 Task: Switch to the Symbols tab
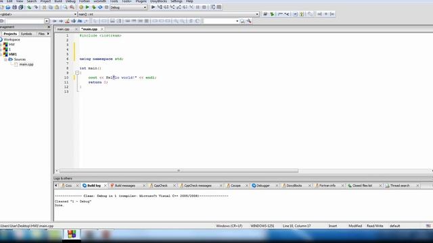pos(26,34)
